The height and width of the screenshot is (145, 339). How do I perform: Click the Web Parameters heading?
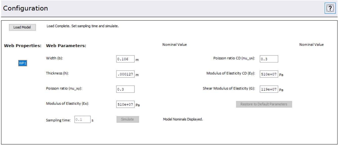pyautogui.click(x=66, y=46)
